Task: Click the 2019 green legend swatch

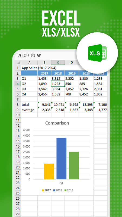Action: click(x=65, y=190)
